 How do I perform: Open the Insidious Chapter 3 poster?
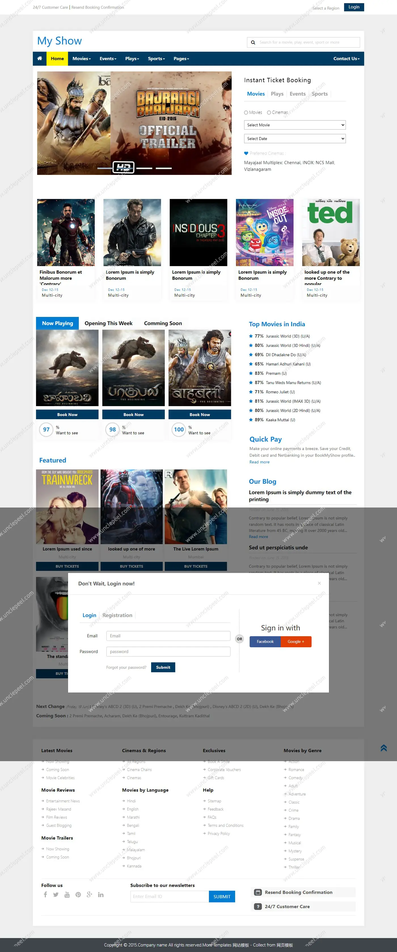(x=198, y=232)
